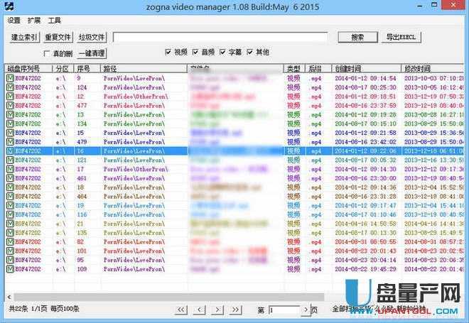Image resolution: width=469 pixels, height=323 pixels.
Task: Enable the 真的删 checkbox
Action: 47,53
